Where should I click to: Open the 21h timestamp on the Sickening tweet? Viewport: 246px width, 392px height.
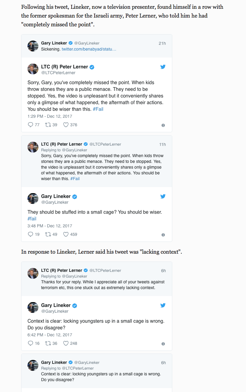click(162, 43)
